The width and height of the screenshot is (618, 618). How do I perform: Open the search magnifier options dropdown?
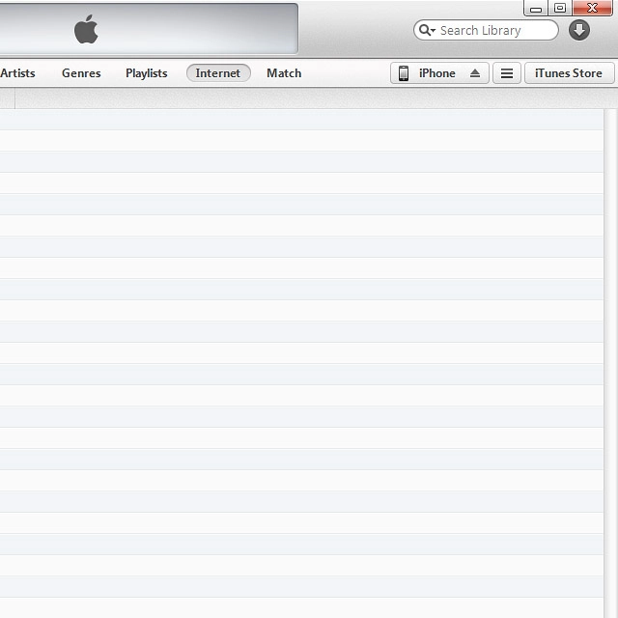tap(427, 30)
